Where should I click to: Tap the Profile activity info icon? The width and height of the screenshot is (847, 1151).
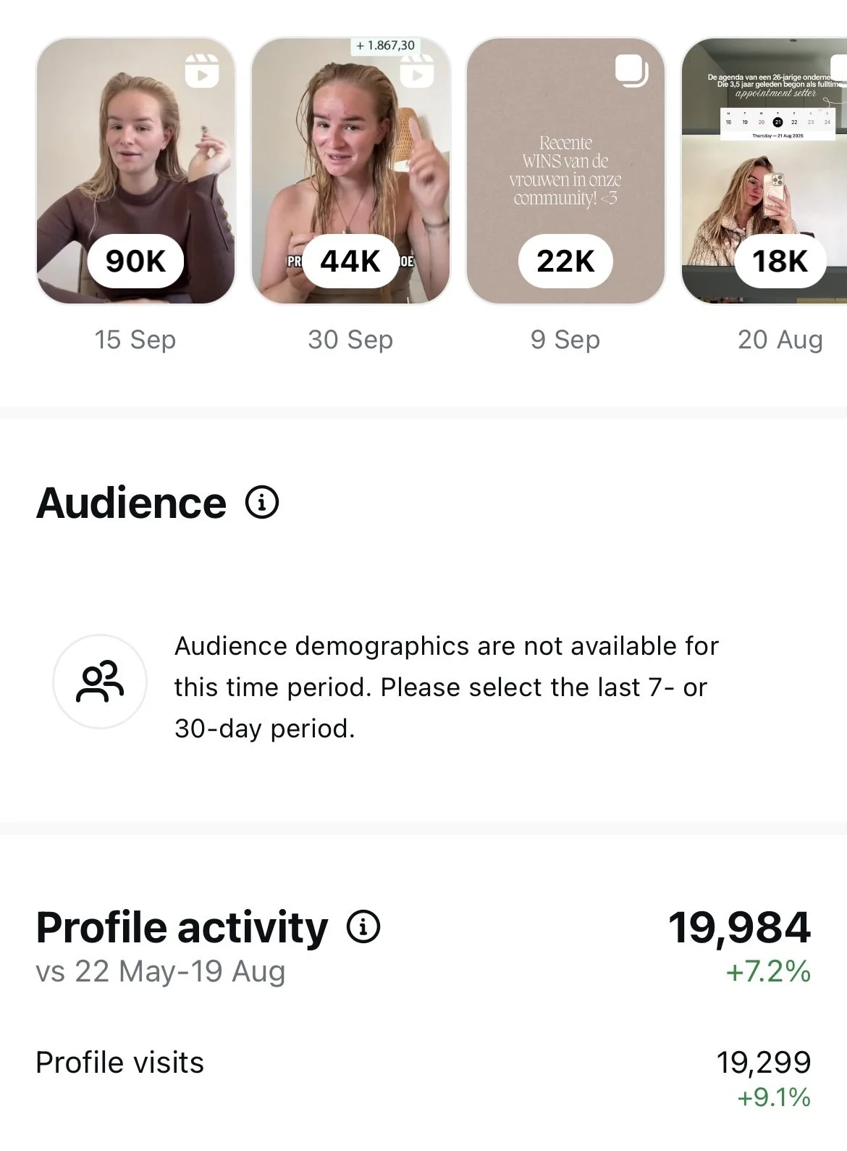click(x=363, y=926)
